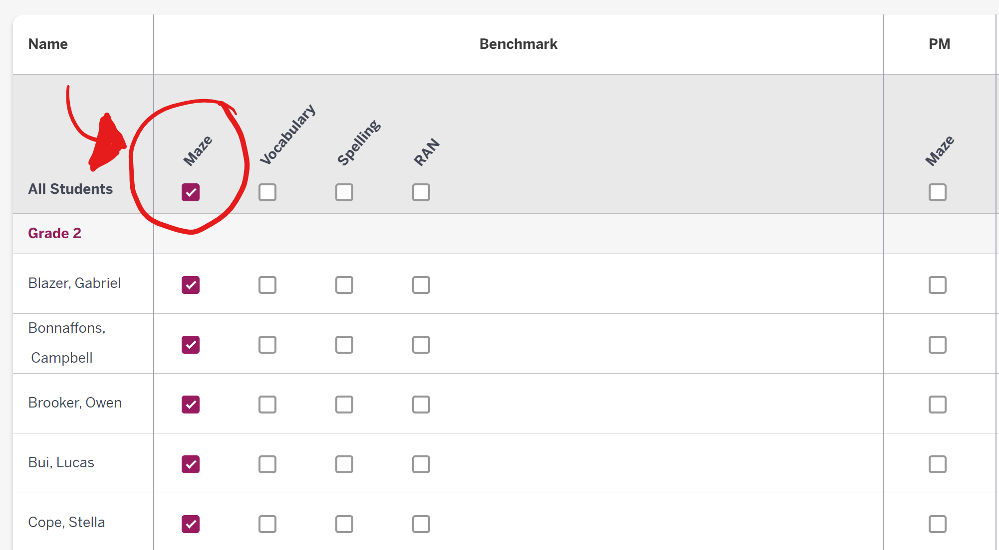
Task: Click the student name Bui, Lucas
Action: pos(61,463)
